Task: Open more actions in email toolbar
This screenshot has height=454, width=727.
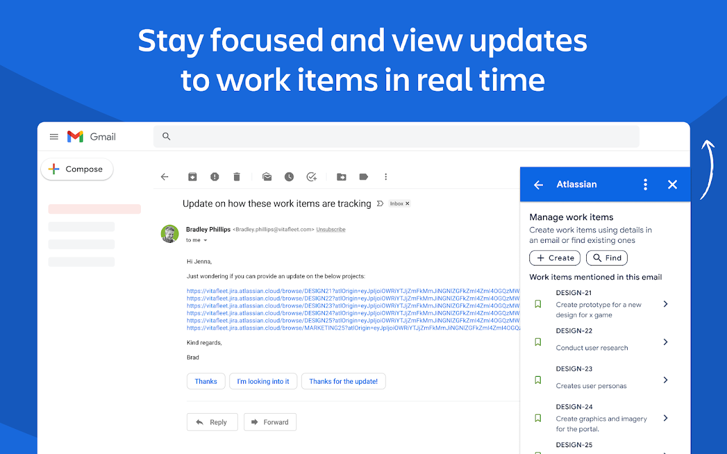Action: coord(386,177)
